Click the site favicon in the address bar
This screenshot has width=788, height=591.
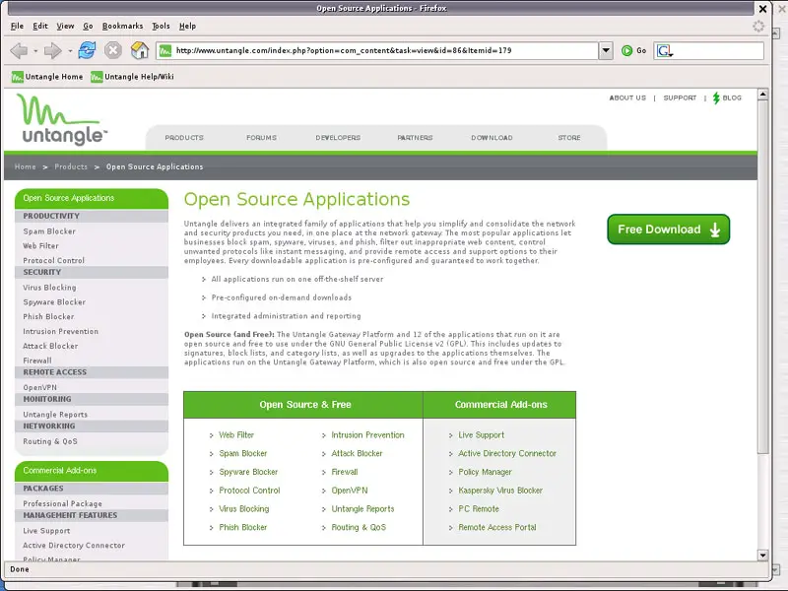[165, 50]
